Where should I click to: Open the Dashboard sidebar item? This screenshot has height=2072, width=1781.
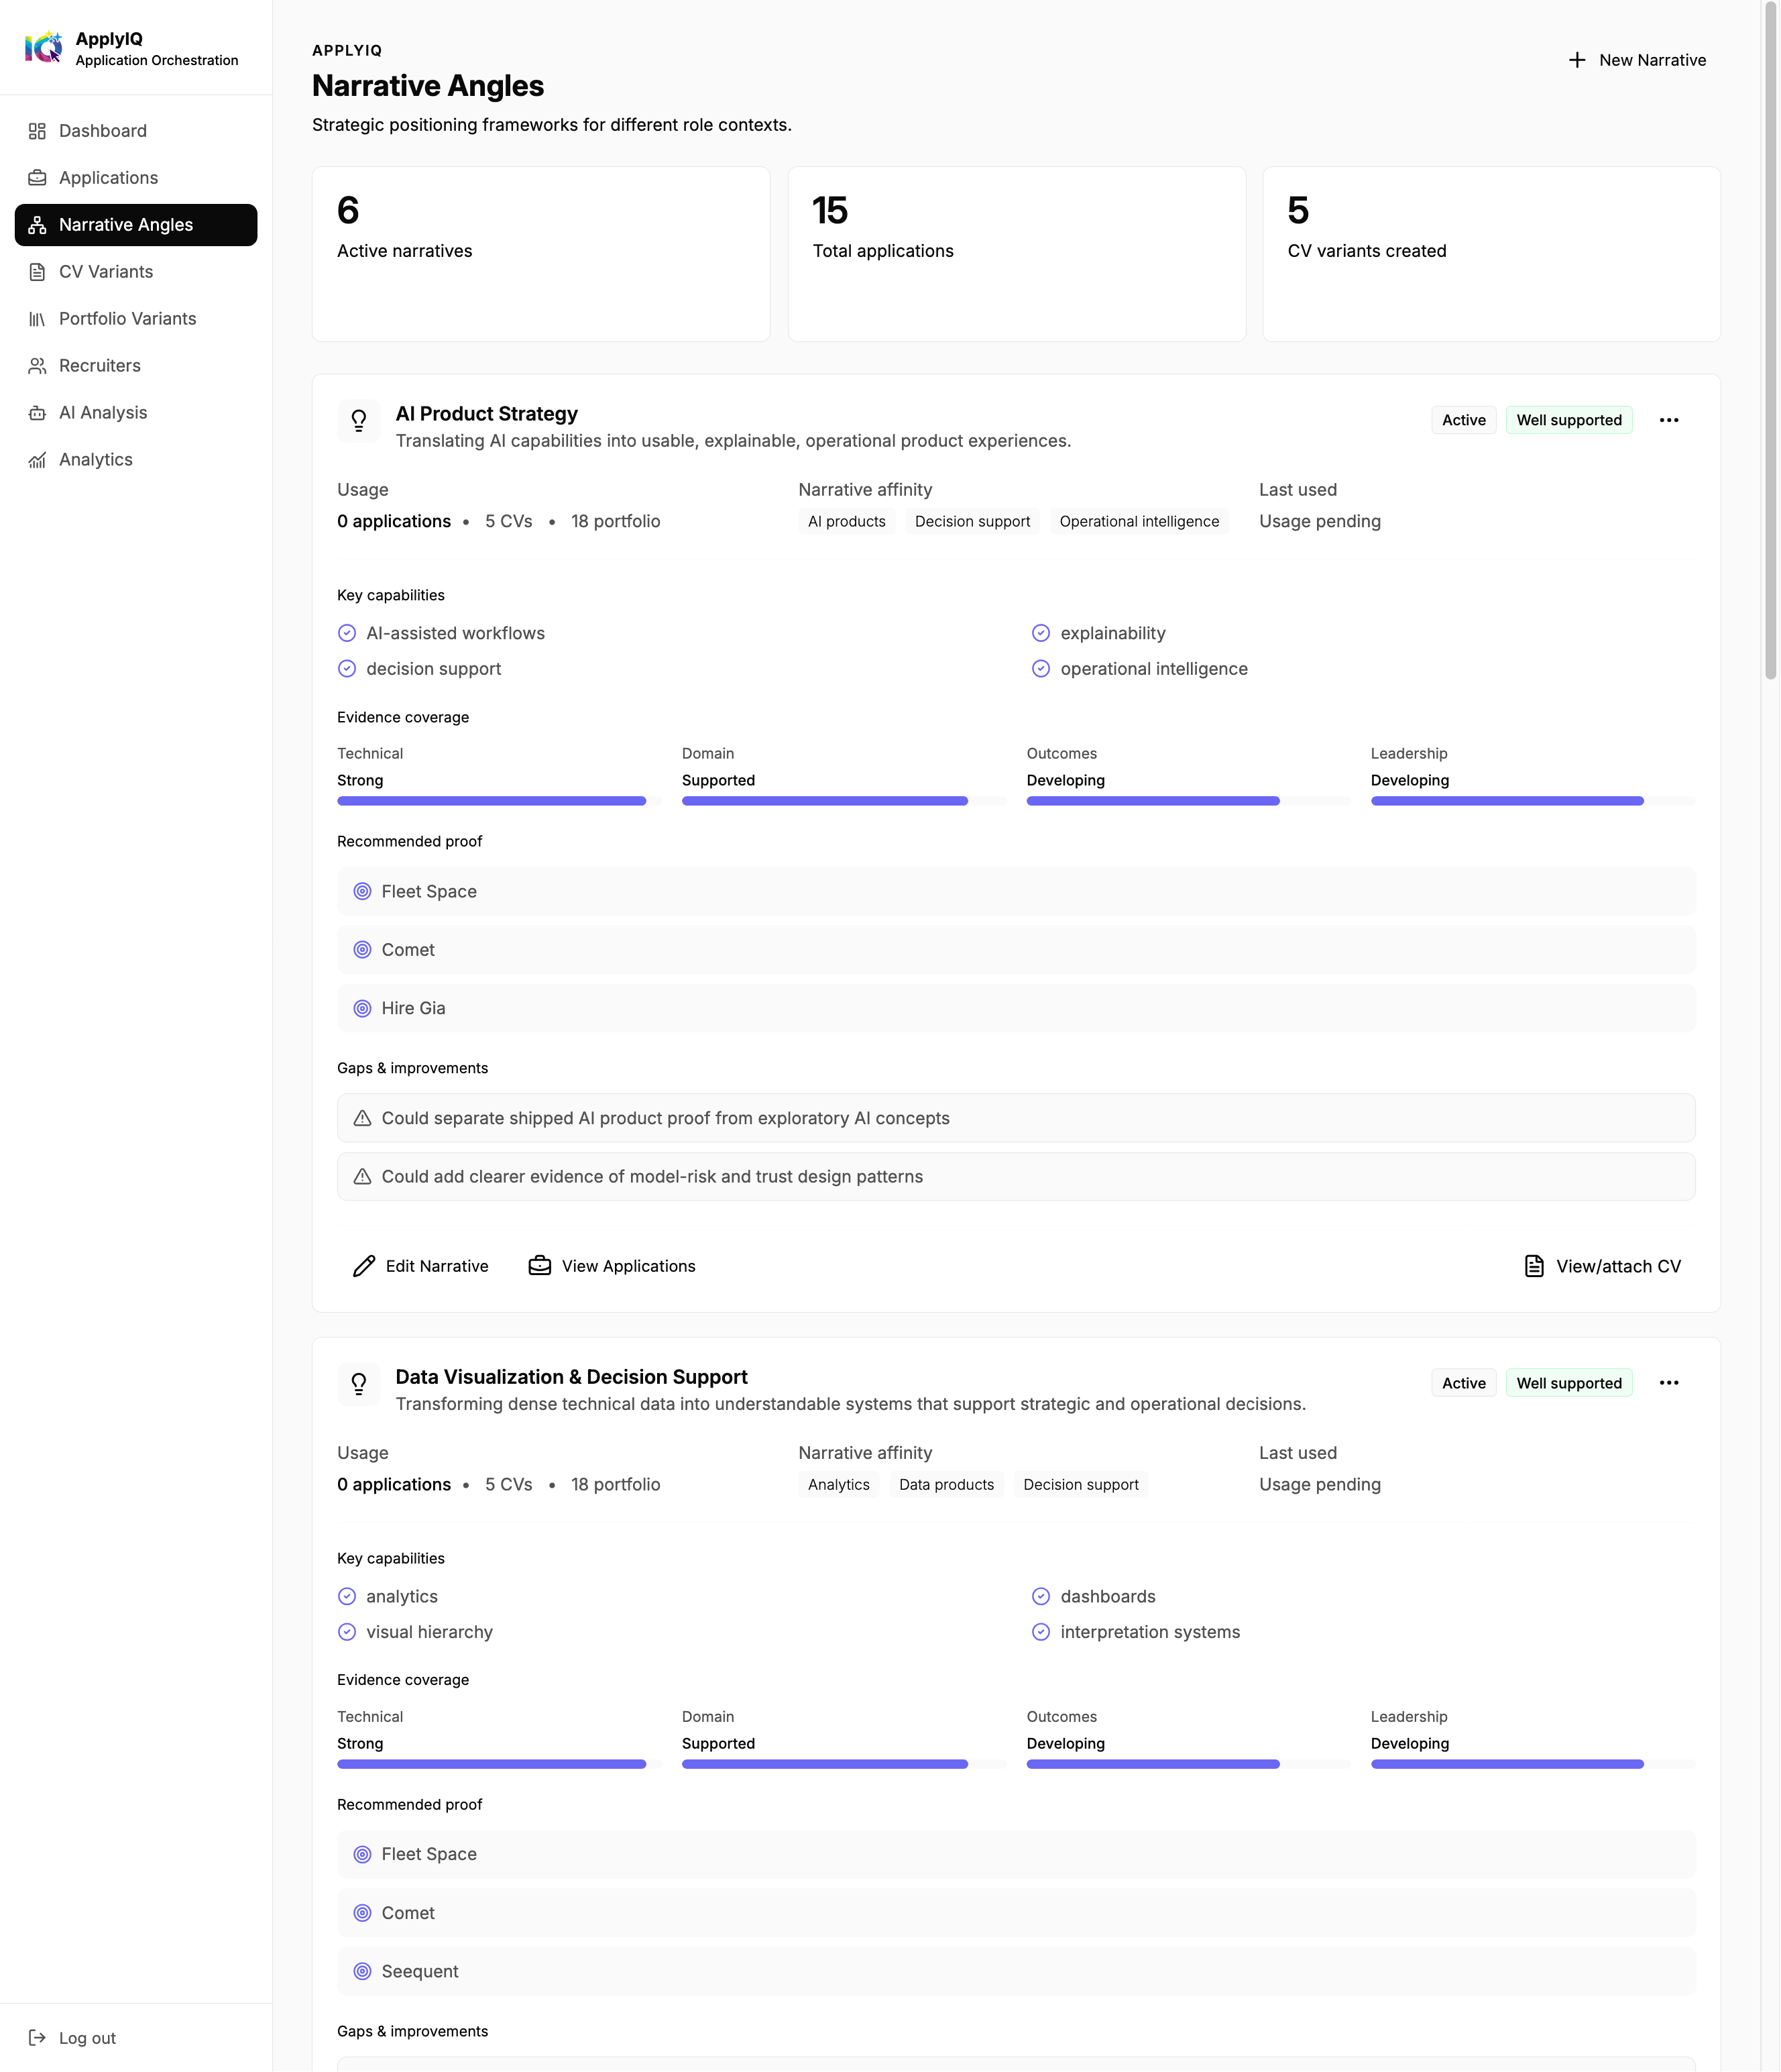point(136,131)
